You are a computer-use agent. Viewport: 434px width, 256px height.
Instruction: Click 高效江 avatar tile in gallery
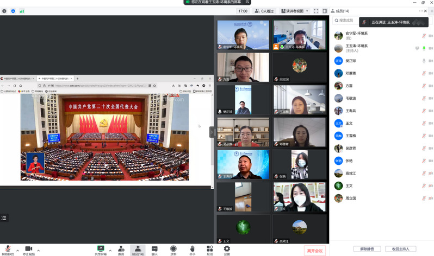[x=300, y=229]
